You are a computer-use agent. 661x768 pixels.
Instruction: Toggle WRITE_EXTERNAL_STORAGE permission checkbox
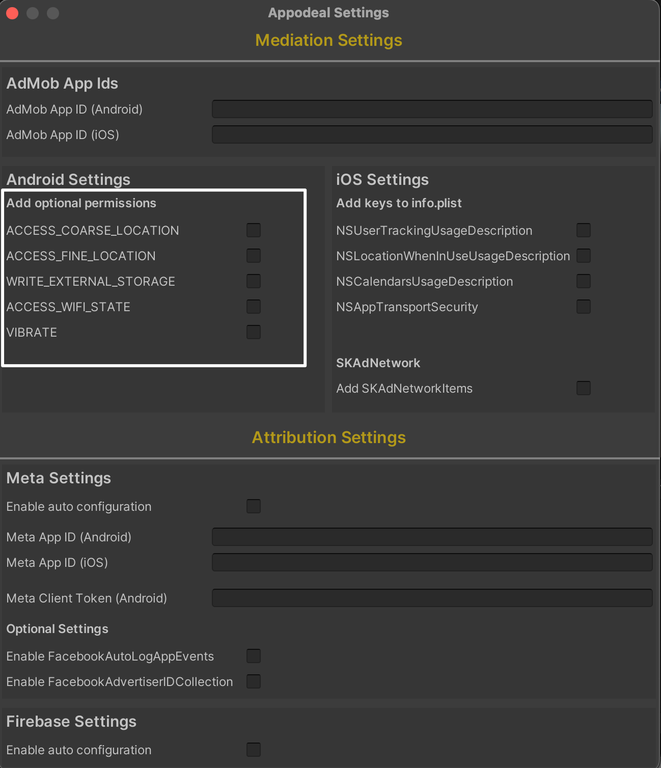[253, 281]
